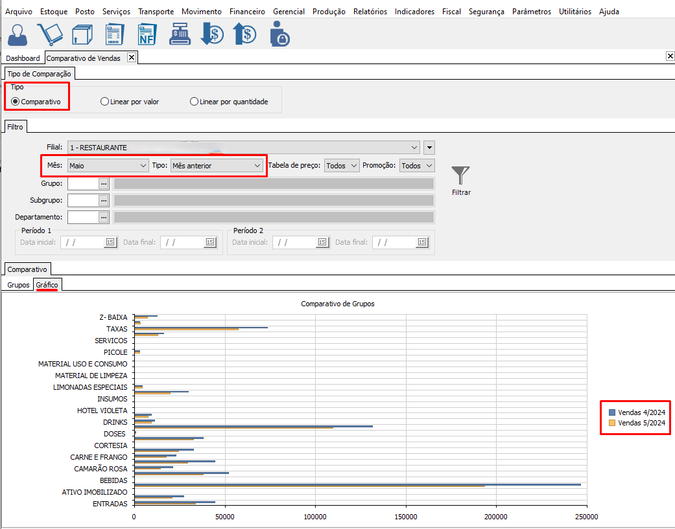The height and width of the screenshot is (529, 675).
Task: Select the Linear por valor option
Action: 104,102
